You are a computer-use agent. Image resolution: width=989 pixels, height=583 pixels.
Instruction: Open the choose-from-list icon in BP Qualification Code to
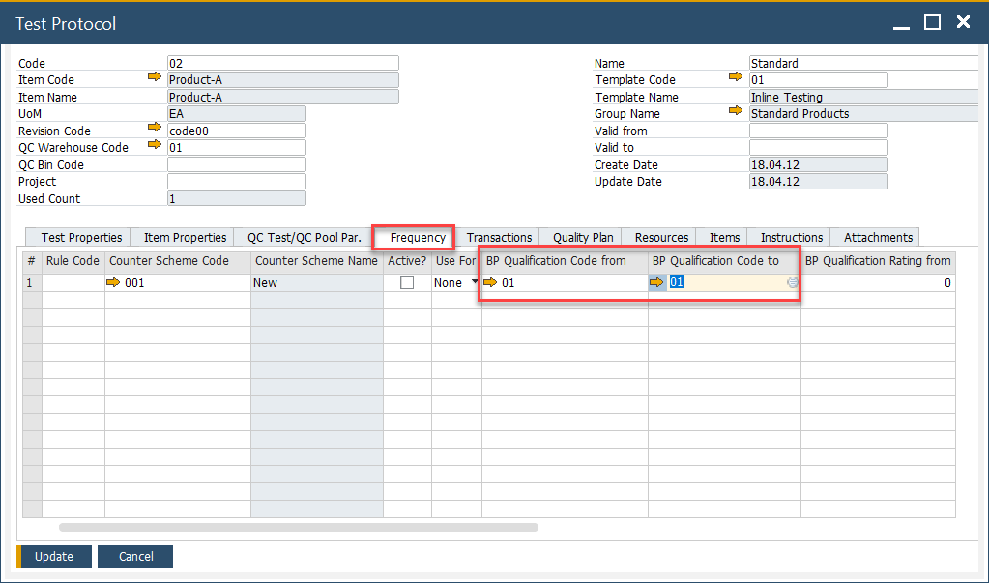coord(793,282)
